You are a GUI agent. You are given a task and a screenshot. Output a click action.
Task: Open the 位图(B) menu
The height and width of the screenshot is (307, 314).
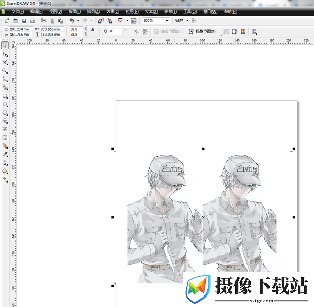point(132,12)
